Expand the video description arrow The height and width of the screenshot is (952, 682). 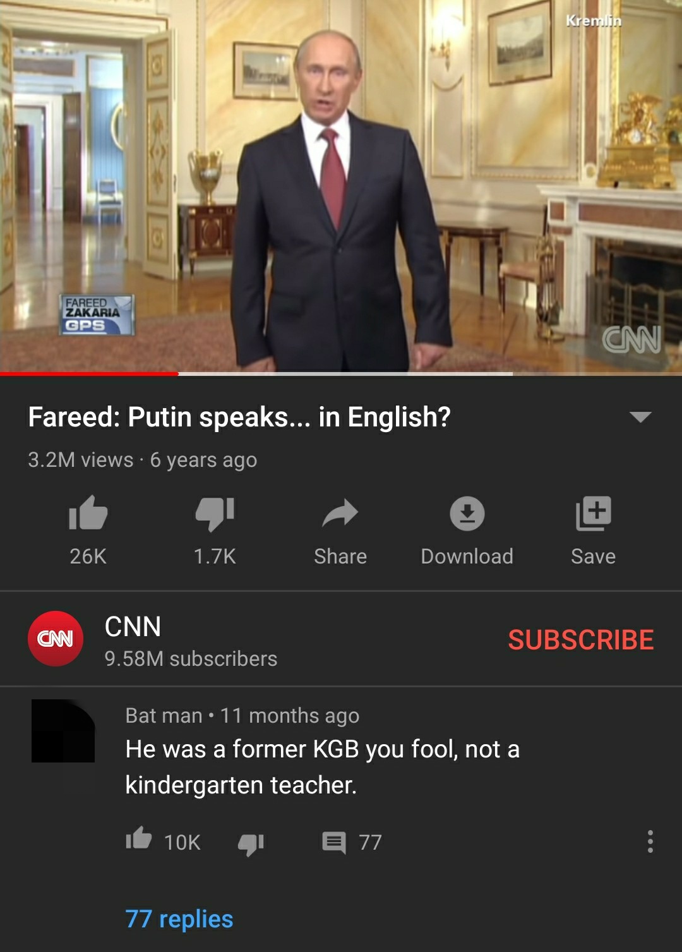[x=640, y=417]
